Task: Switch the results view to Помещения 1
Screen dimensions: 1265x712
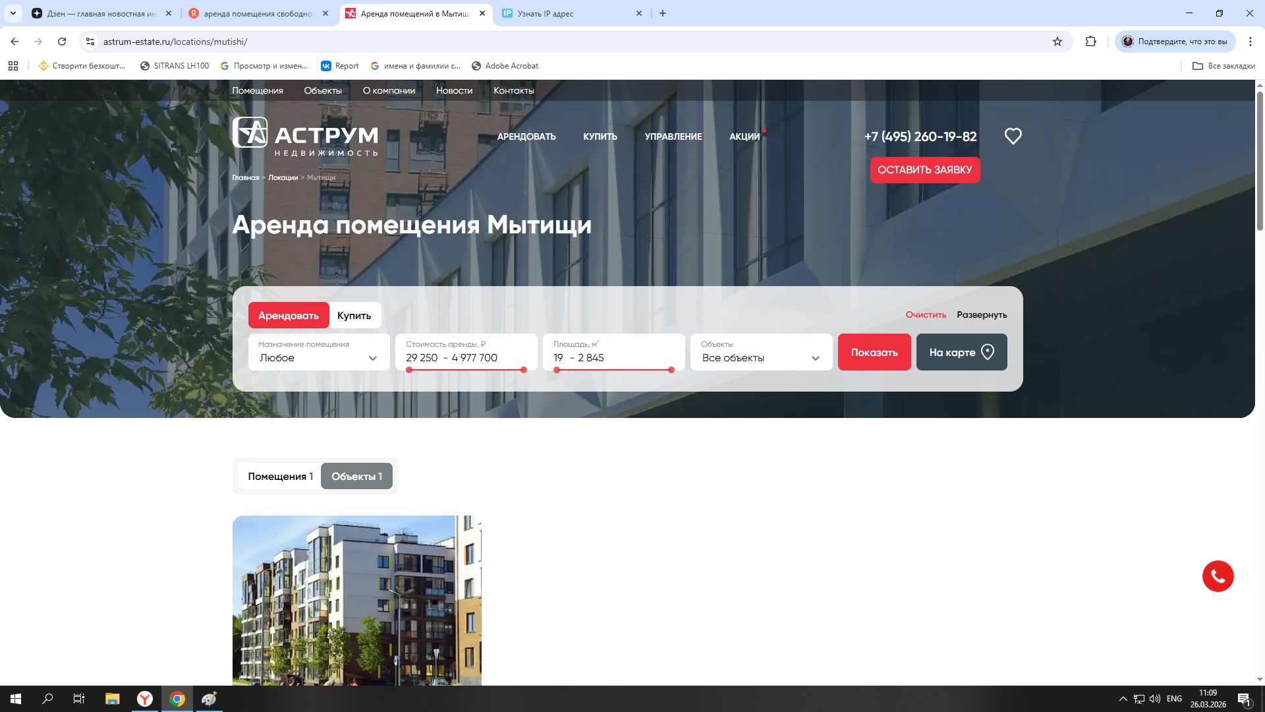Action: click(280, 476)
